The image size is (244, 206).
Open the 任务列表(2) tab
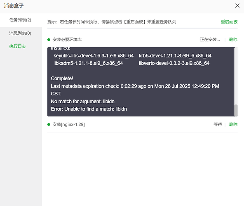[x=20, y=20]
